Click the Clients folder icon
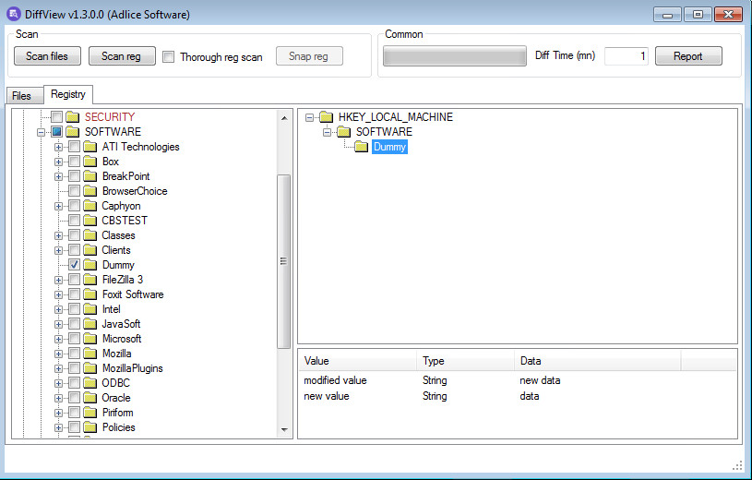Viewport: 752px width, 480px height. (90, 250)
